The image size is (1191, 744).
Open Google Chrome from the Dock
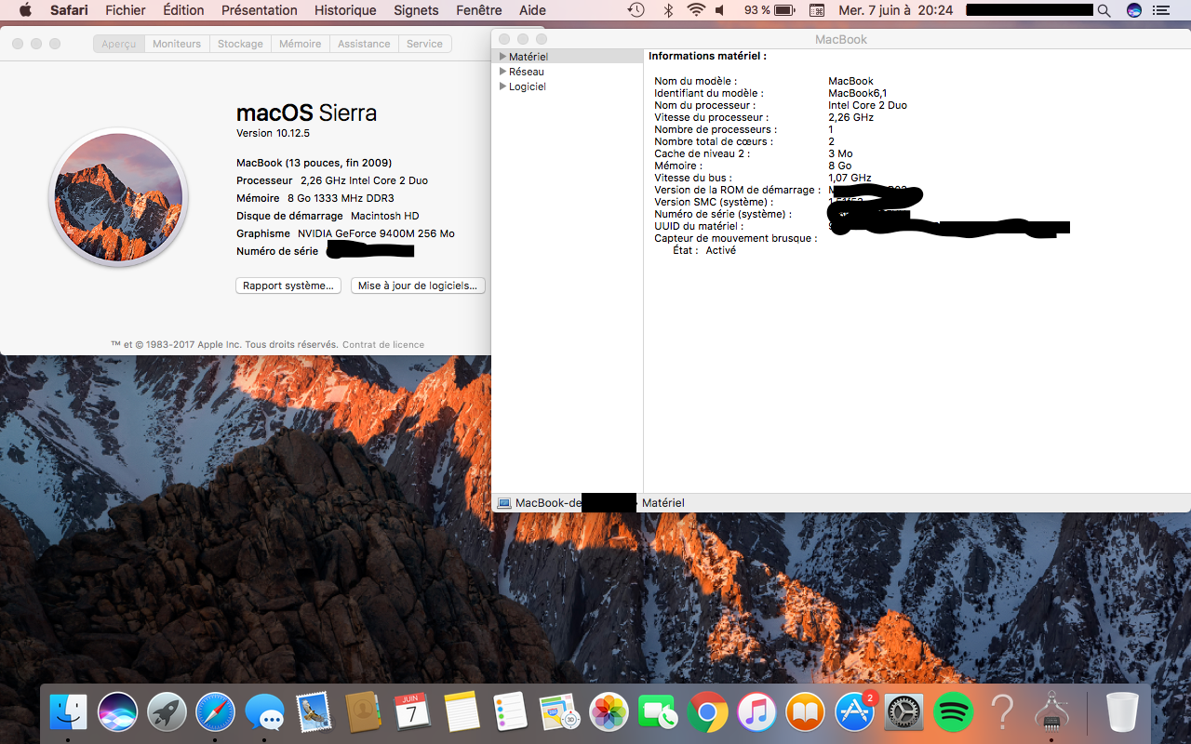708,713
